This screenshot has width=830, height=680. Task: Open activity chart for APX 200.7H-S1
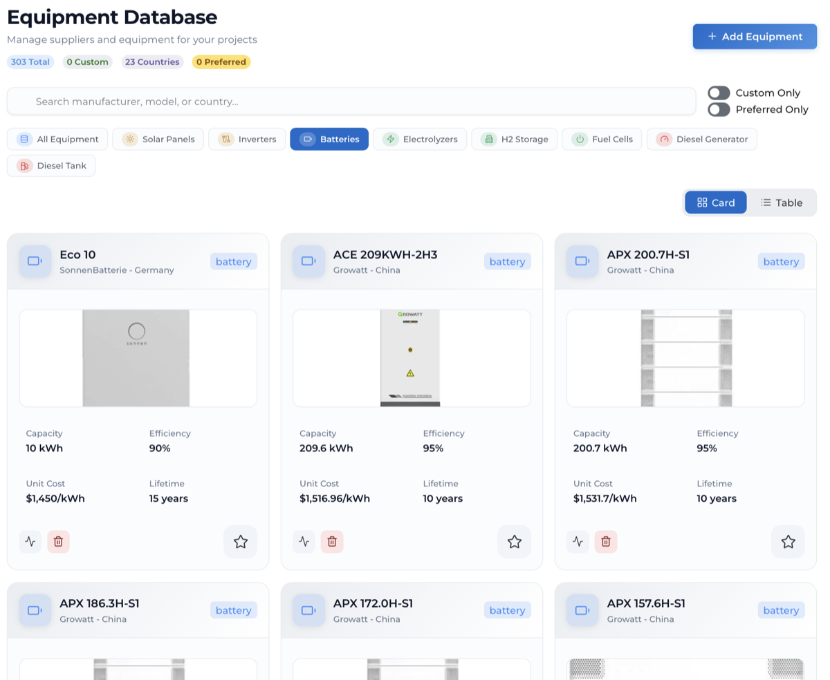click(x=578, y=542)
